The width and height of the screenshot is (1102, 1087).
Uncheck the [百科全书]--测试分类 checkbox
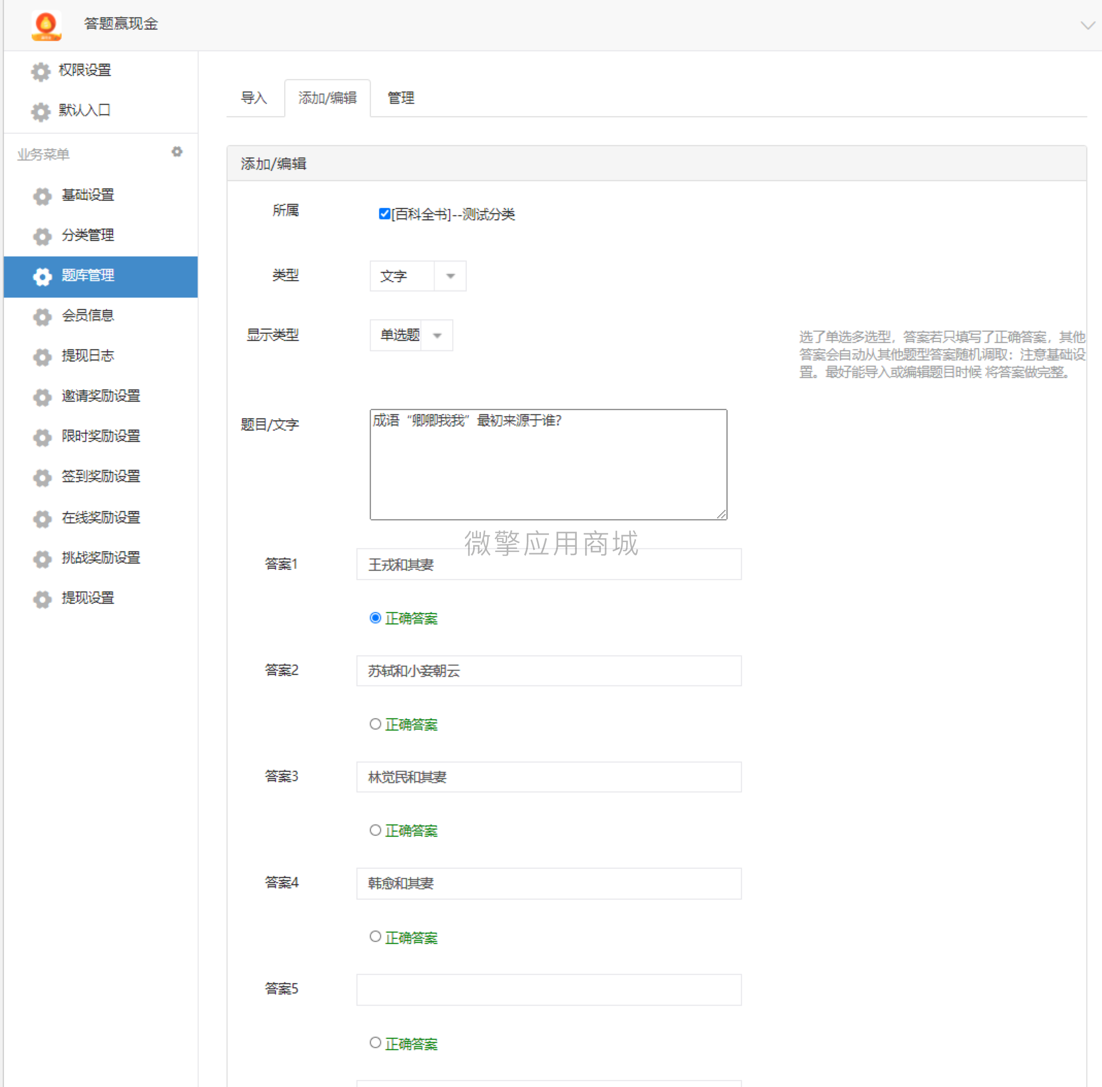click(385, 214)
